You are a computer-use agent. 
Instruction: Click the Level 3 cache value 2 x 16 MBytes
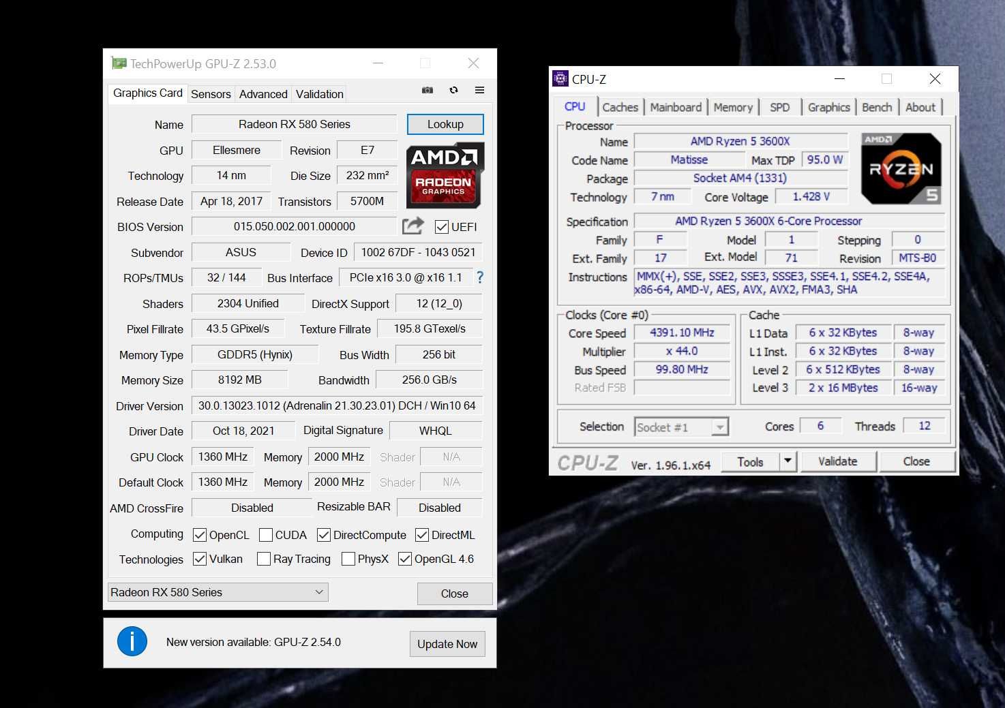pos(843,388)
